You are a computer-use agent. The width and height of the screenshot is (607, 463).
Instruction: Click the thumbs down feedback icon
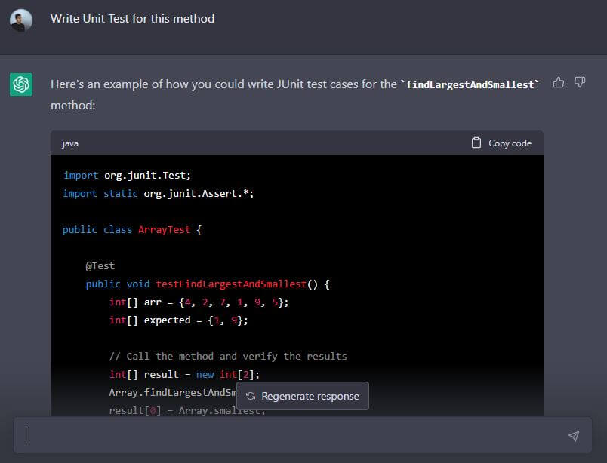(x=580, y=83)
